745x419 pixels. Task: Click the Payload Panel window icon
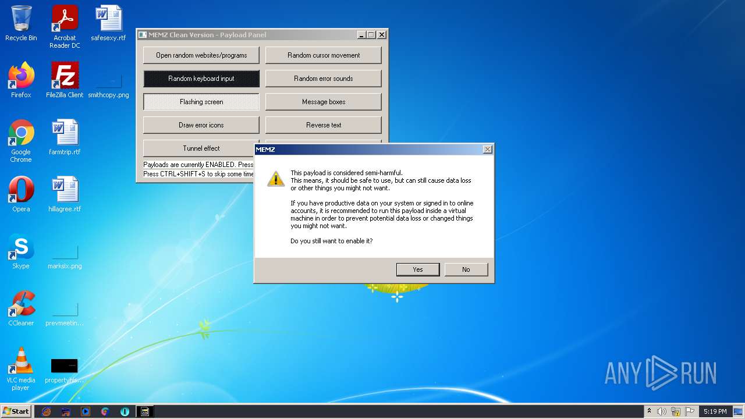[143, 35]
